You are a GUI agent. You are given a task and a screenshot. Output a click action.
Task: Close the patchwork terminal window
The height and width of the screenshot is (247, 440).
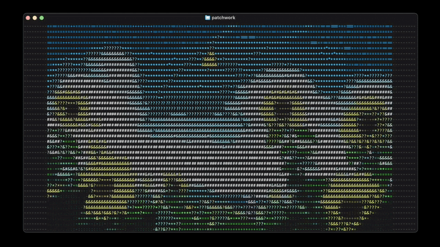coord(27,18)
